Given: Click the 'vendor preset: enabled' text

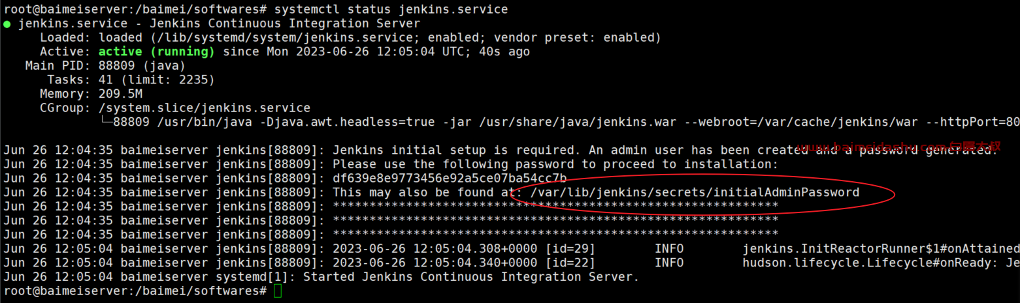Looking at the screenshot, I should 574,38.
